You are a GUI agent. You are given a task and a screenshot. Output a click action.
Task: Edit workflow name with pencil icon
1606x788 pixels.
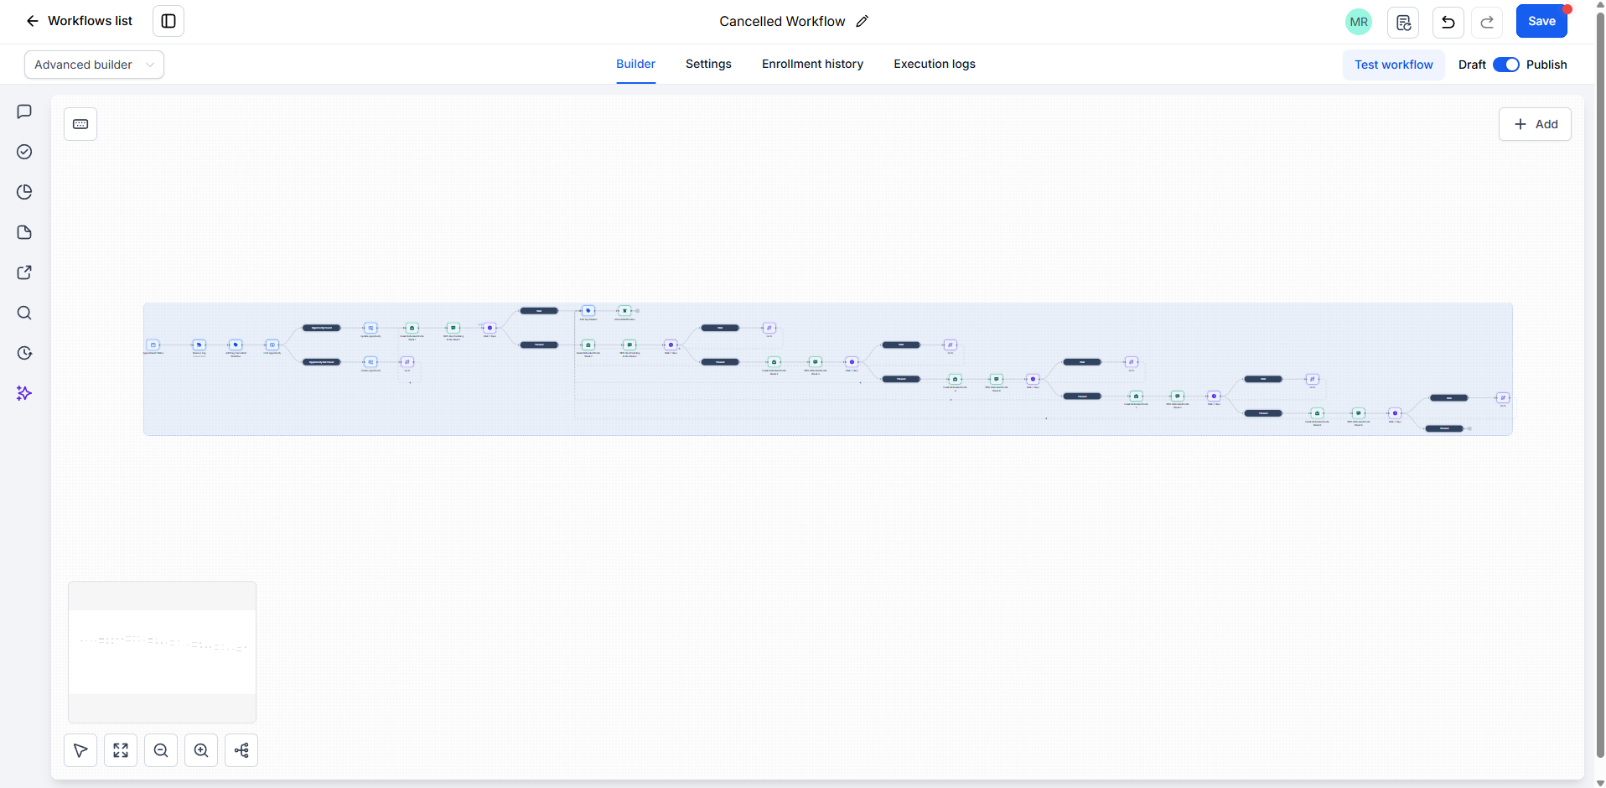point(863,21)
